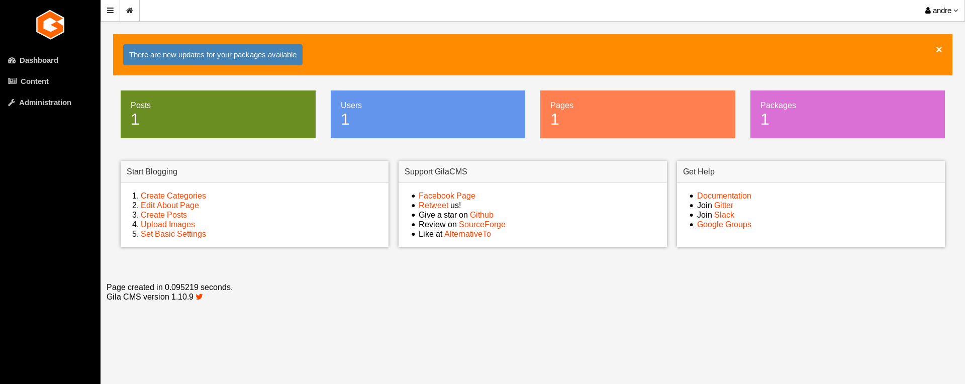Image resolution: width=965 pixels, height=384 pixels.
Task: Open Dashboard from the sidebar
Action: pos(39,60)
